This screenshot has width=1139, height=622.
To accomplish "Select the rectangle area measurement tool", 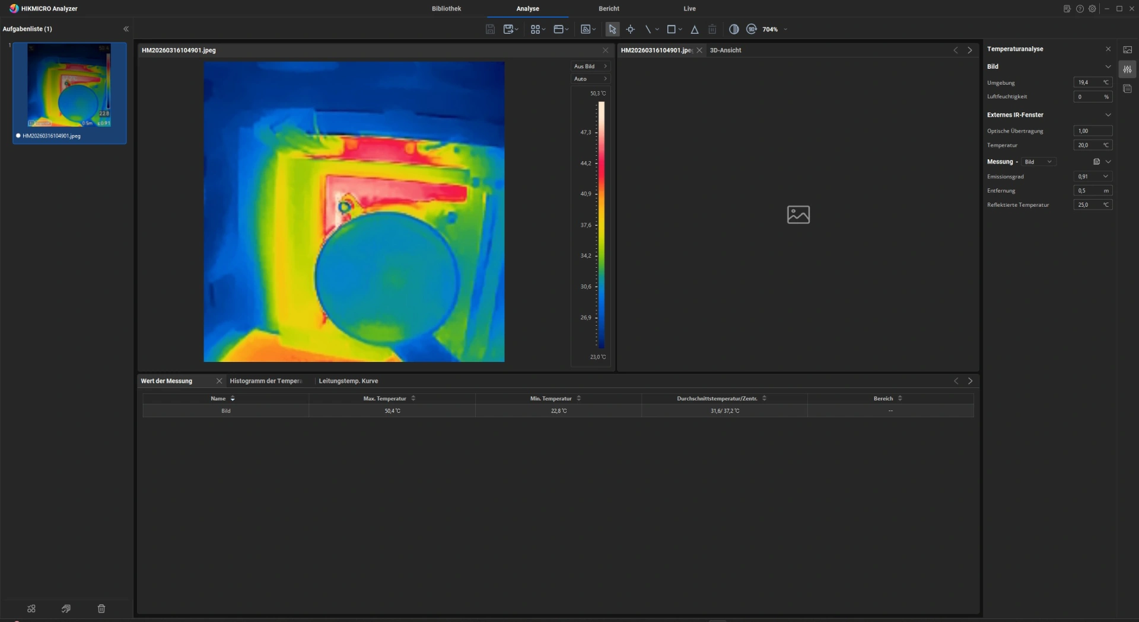I will (671, 29).
